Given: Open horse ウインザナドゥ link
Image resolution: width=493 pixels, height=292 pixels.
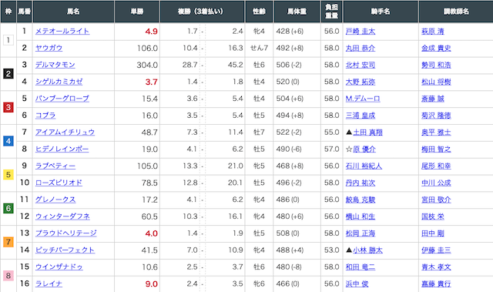Looking at the screenshot, I should [59, 267].
